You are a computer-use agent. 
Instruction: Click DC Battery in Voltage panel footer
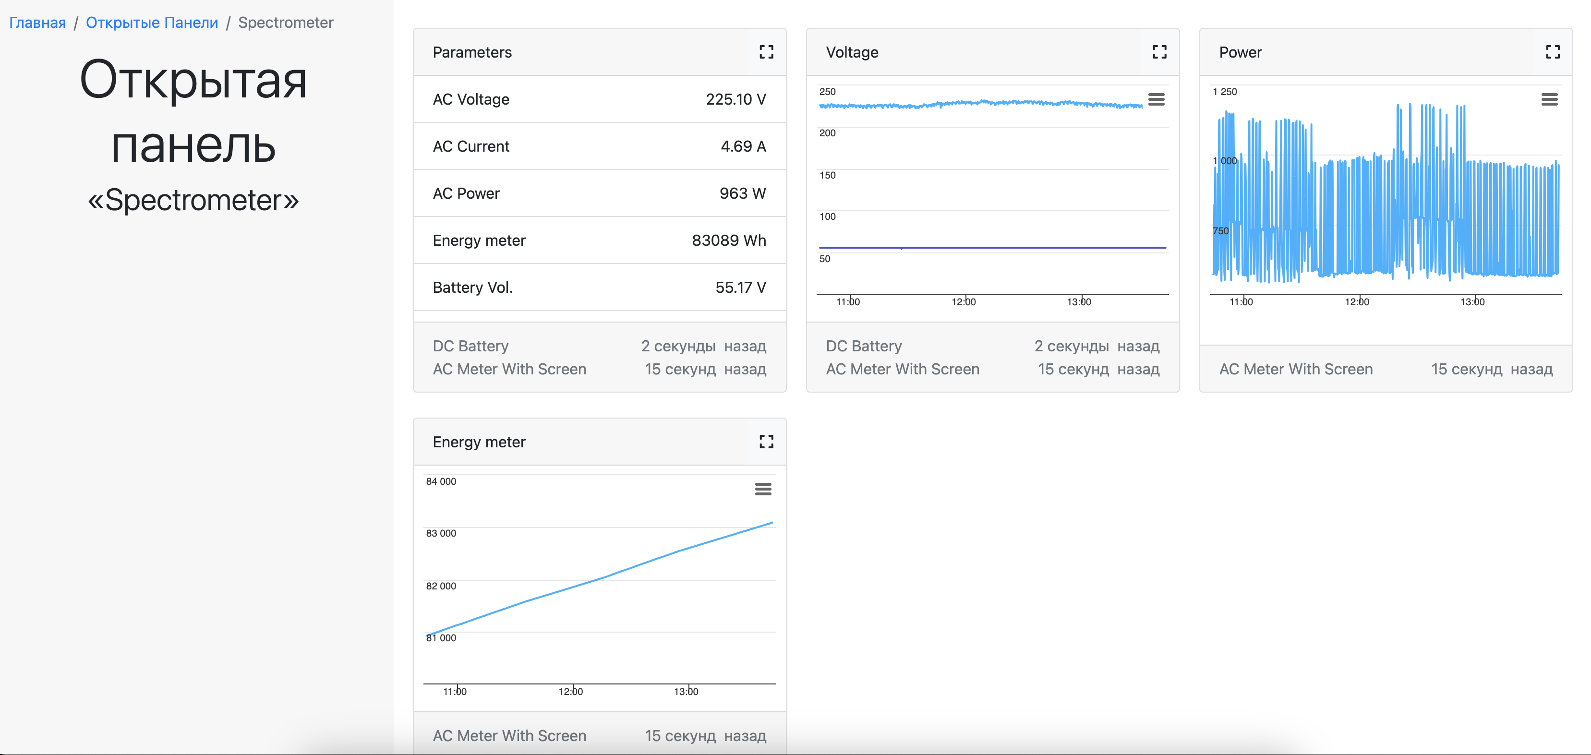click(864, 346)
